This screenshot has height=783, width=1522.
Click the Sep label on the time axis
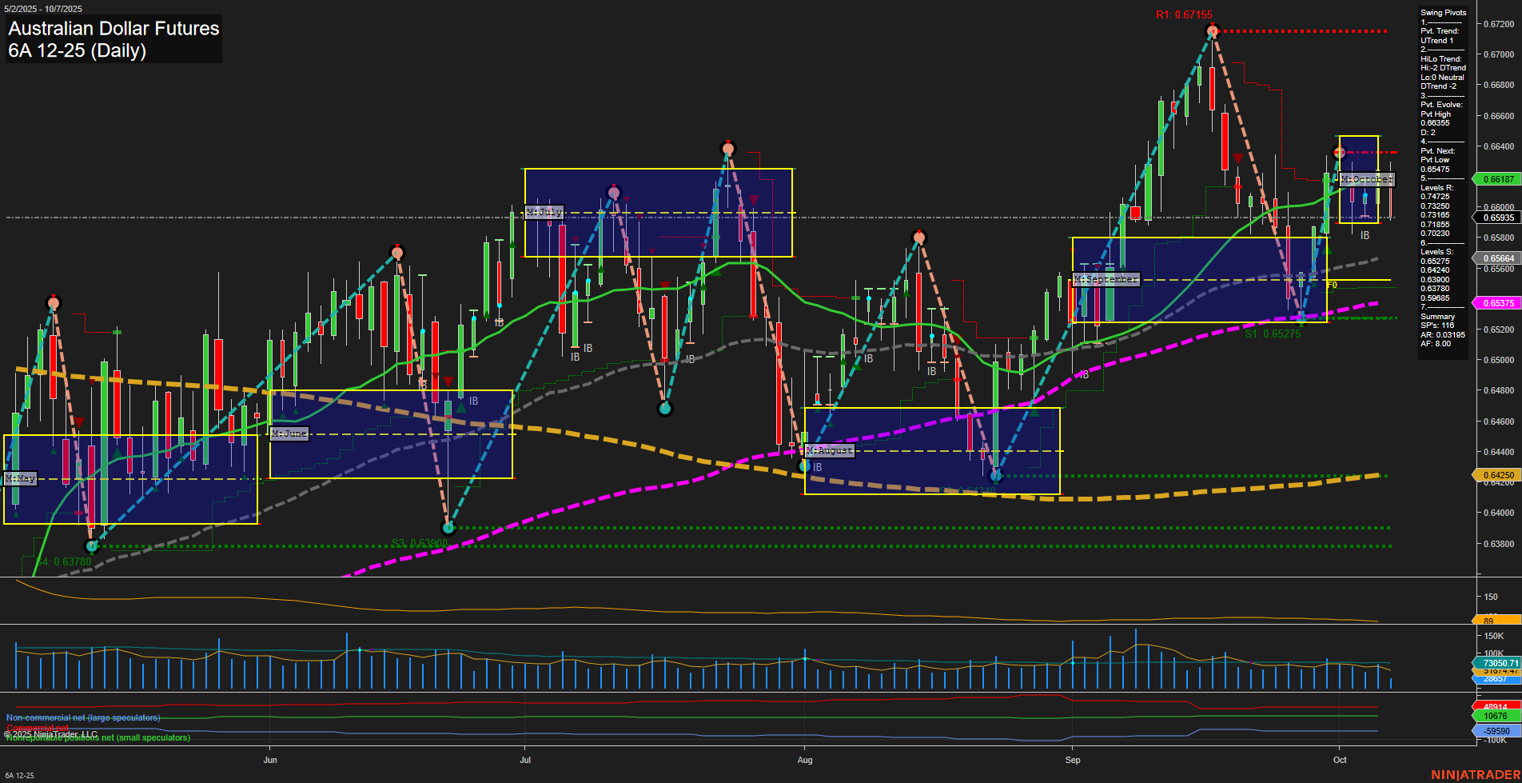[x=1073, y=760]
